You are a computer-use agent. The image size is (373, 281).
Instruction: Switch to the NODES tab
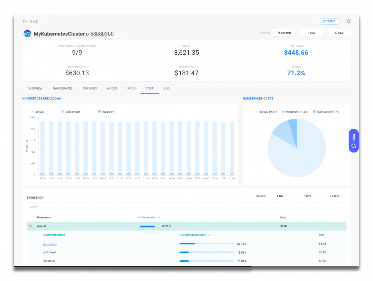point(112,88)
